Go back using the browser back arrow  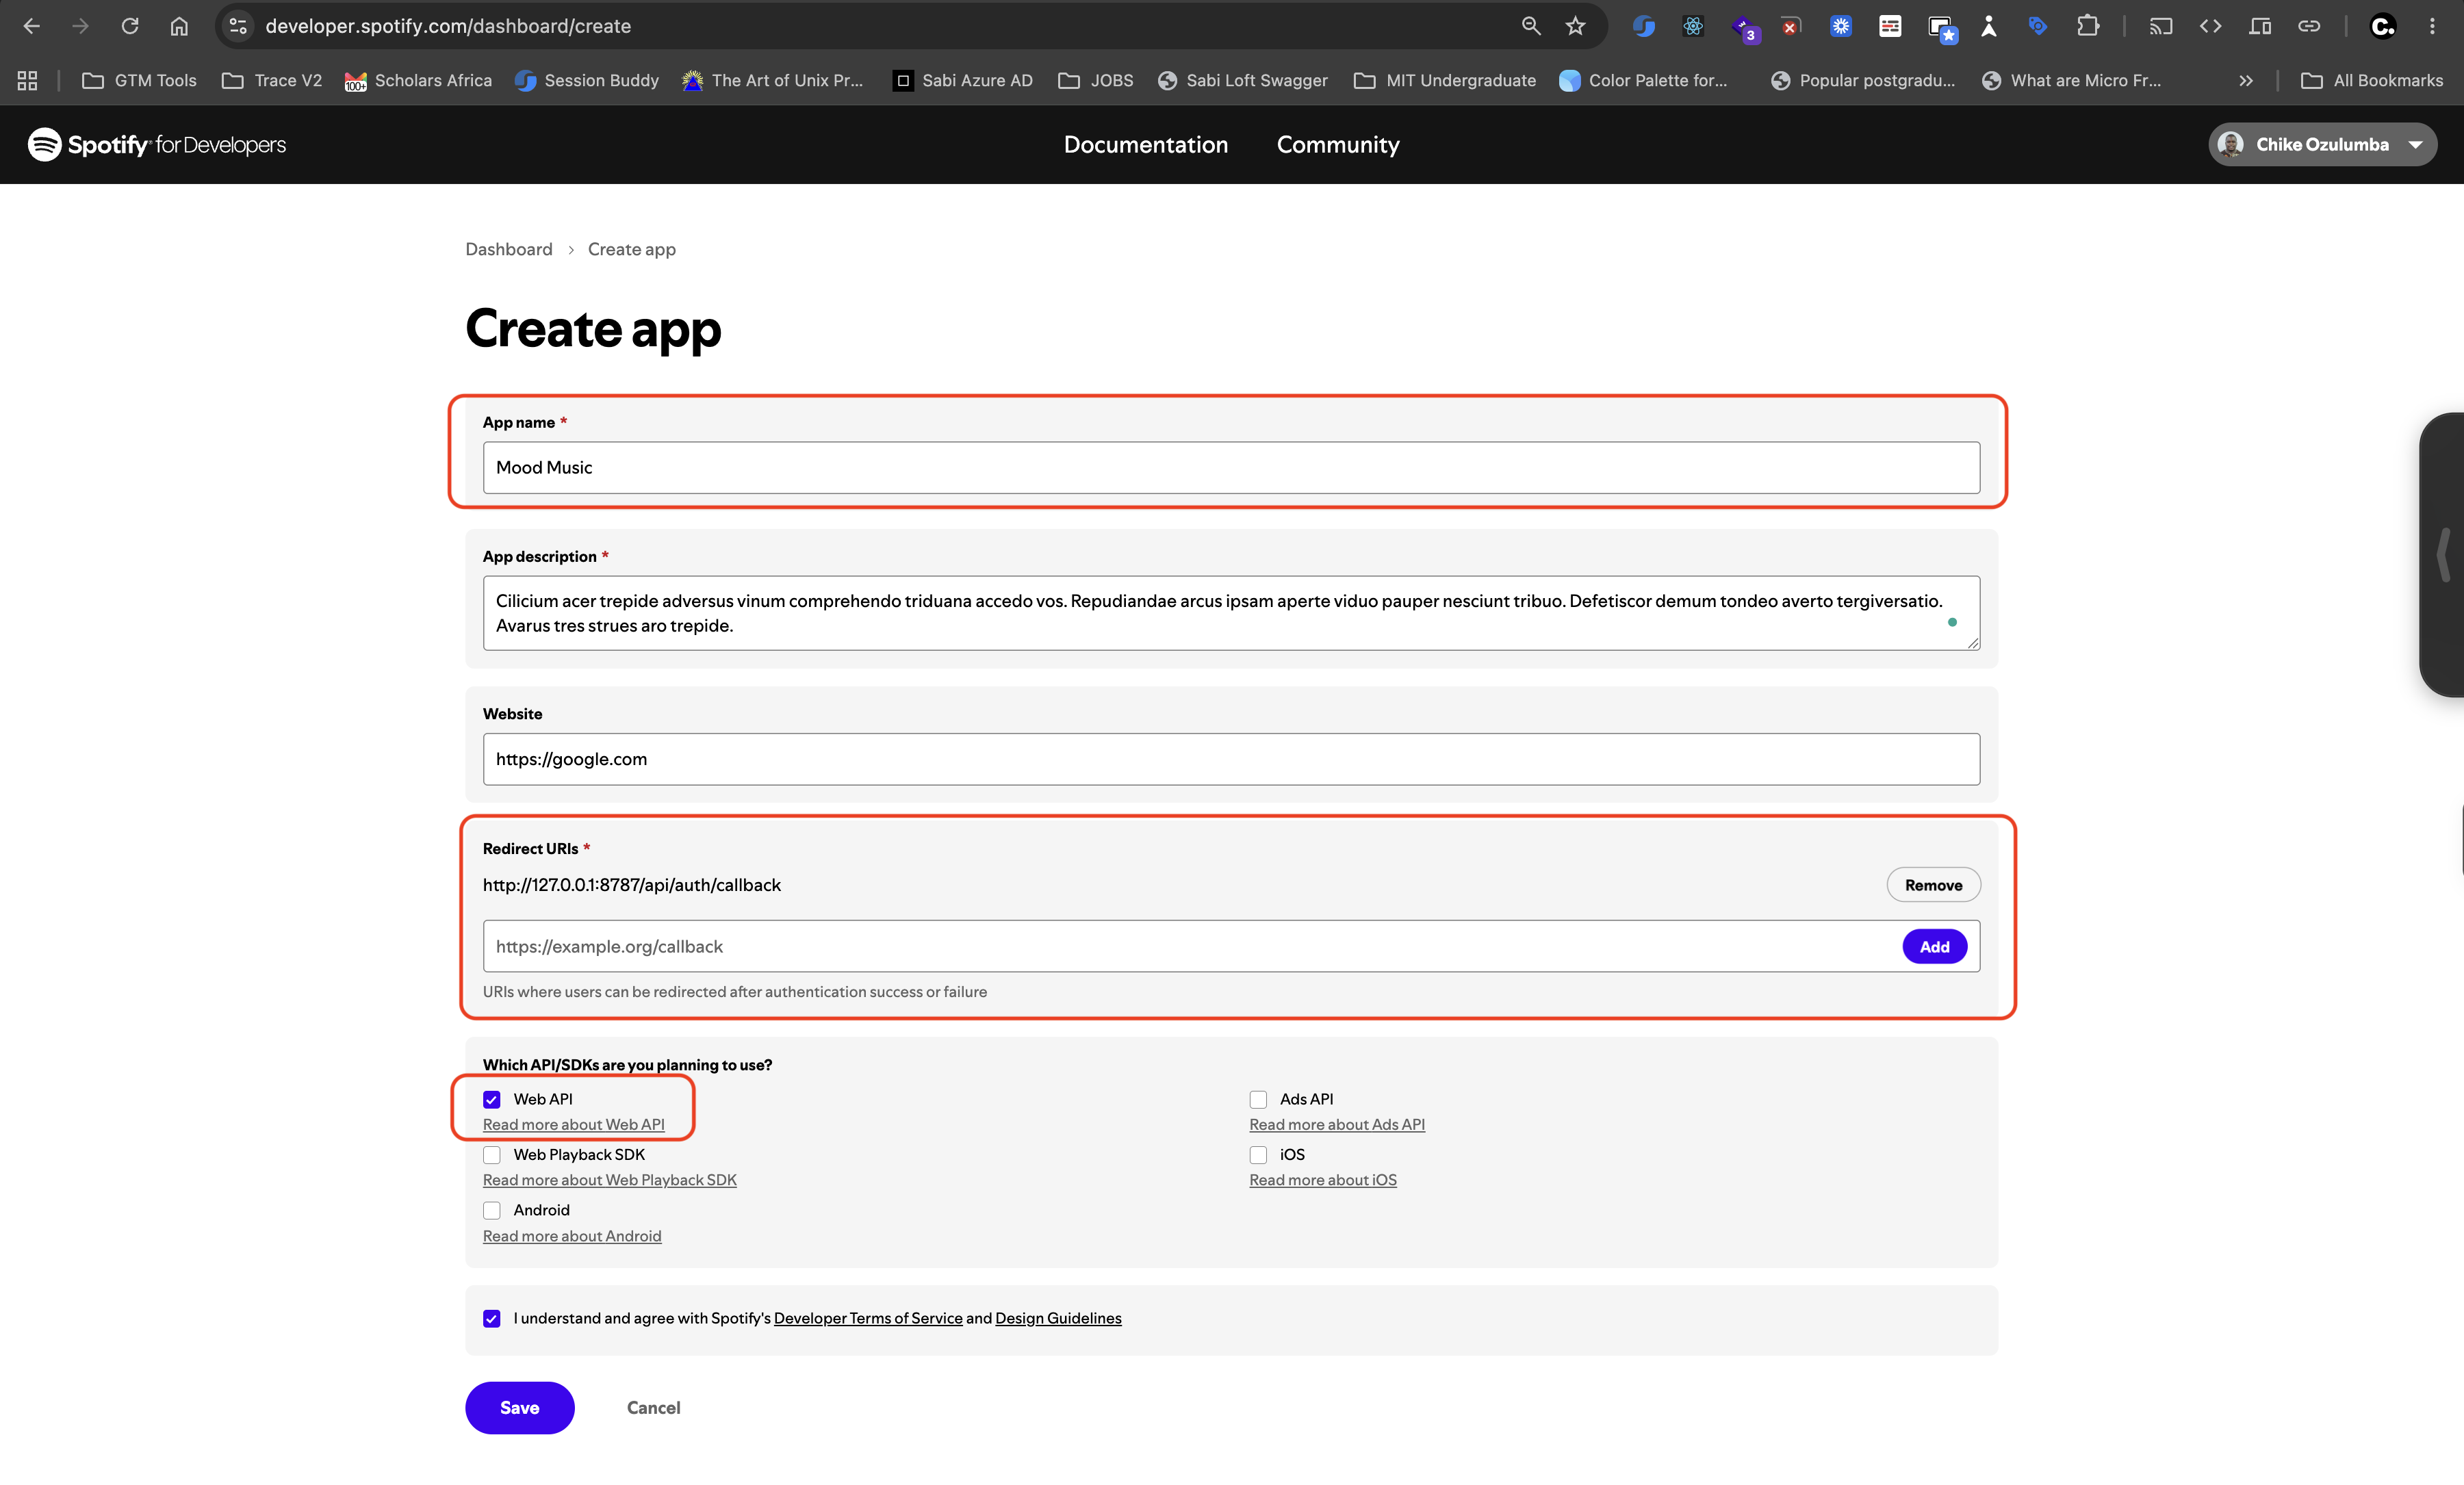[31, 26]
